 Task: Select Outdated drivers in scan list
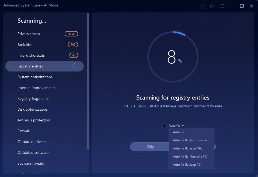(44, 142)
